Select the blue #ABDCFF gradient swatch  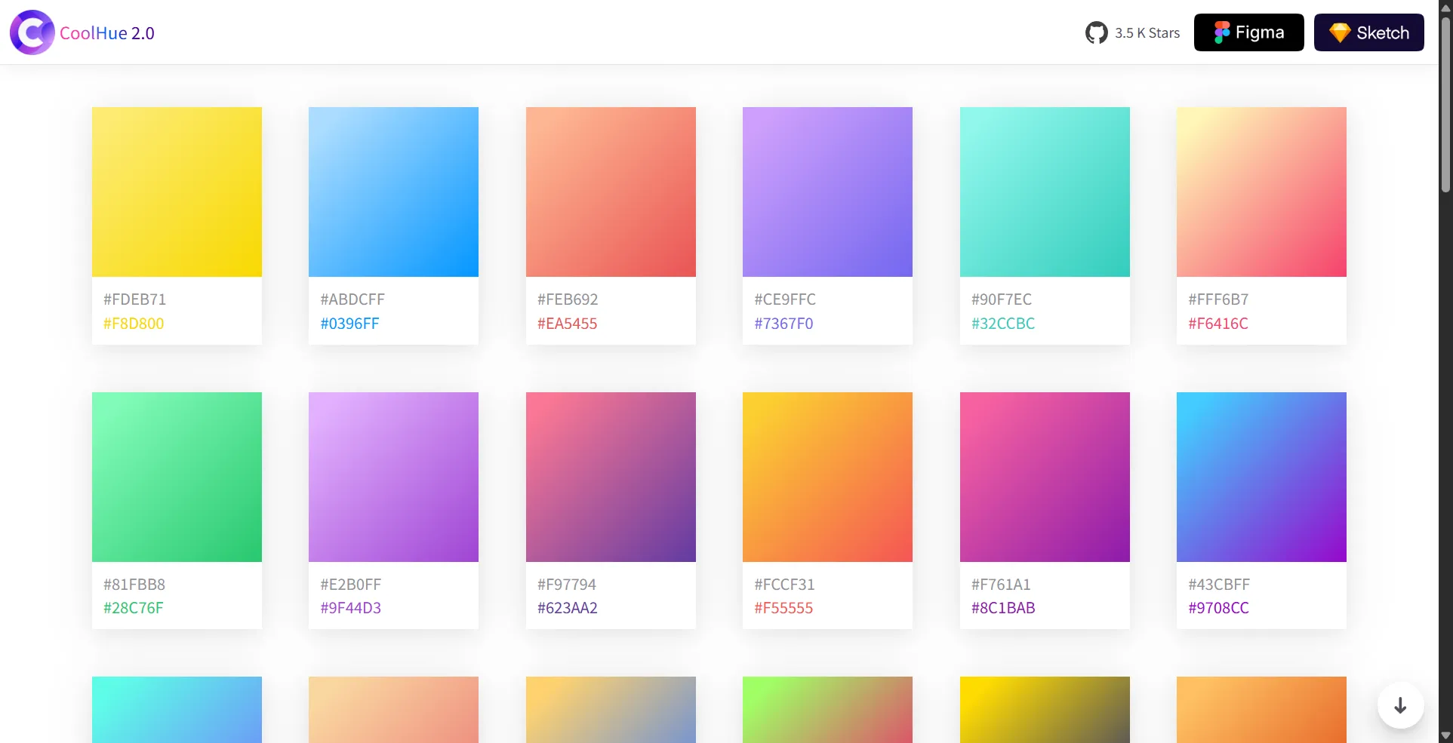pos(393,192)
